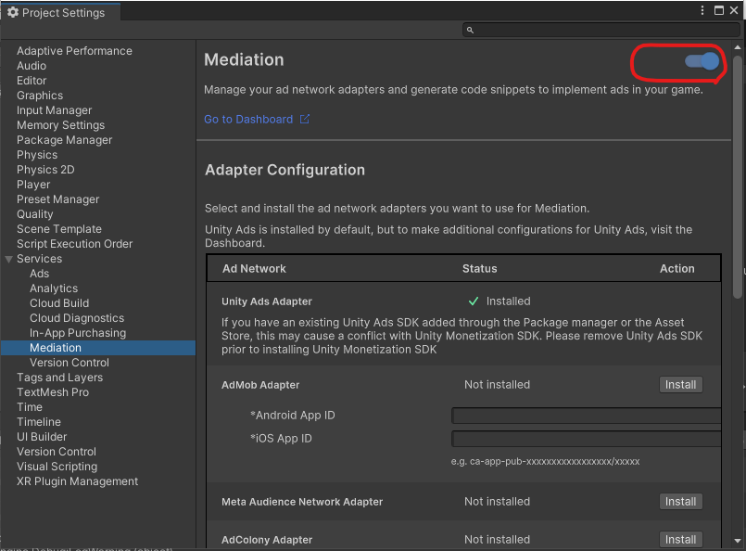Select Adaptive Performance settings
This screenshot has height=551, width=746.
tap(74, 51)
